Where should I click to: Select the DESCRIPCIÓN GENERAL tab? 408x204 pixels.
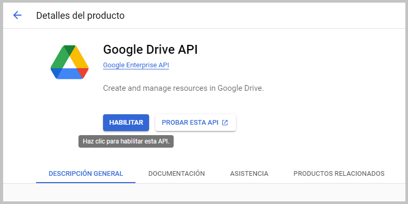tap(86, 174)
